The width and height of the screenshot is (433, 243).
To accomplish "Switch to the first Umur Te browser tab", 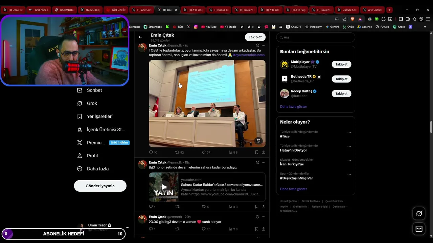I will pyautogui.click(x=13, y=10).
